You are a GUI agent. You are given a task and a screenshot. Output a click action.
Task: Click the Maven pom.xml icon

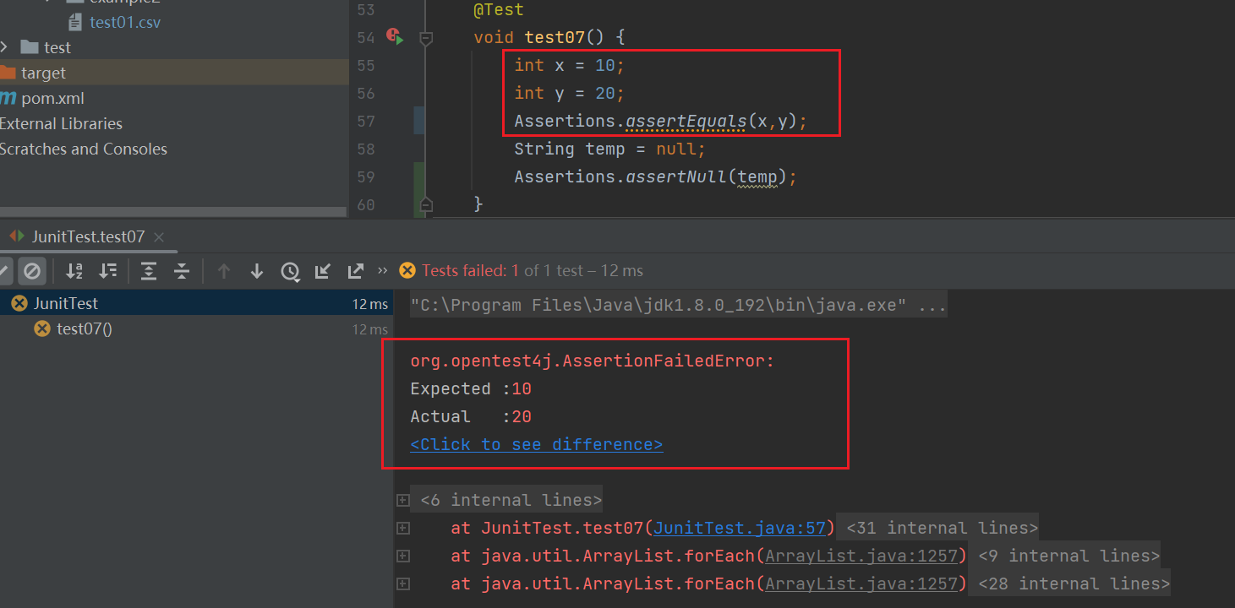(x=8, y=98)
